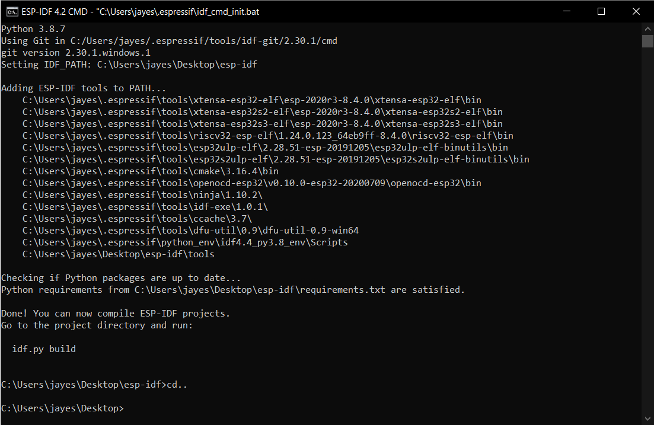Viewport: 654px width, 425px height.
Task: Minimize the ESP-IDF CMD window
Action: (x=566, y=11)
